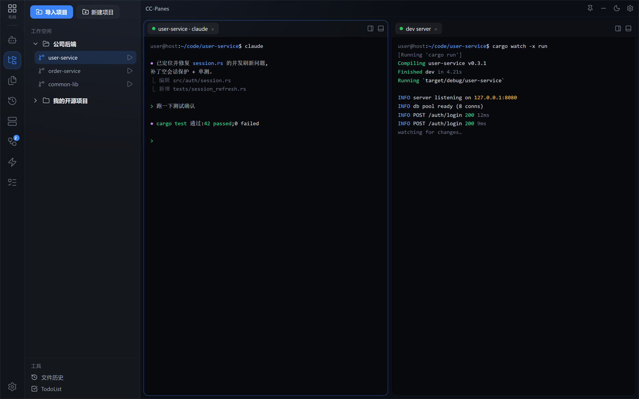Toggle dark mode moon icon

(617, 8)
